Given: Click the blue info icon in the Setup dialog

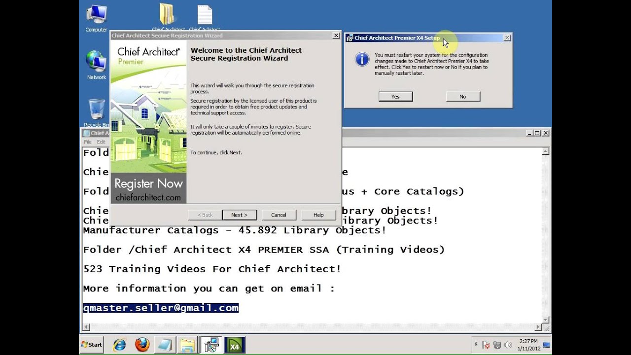Looking at the screenshot, I should click(362, 60).
